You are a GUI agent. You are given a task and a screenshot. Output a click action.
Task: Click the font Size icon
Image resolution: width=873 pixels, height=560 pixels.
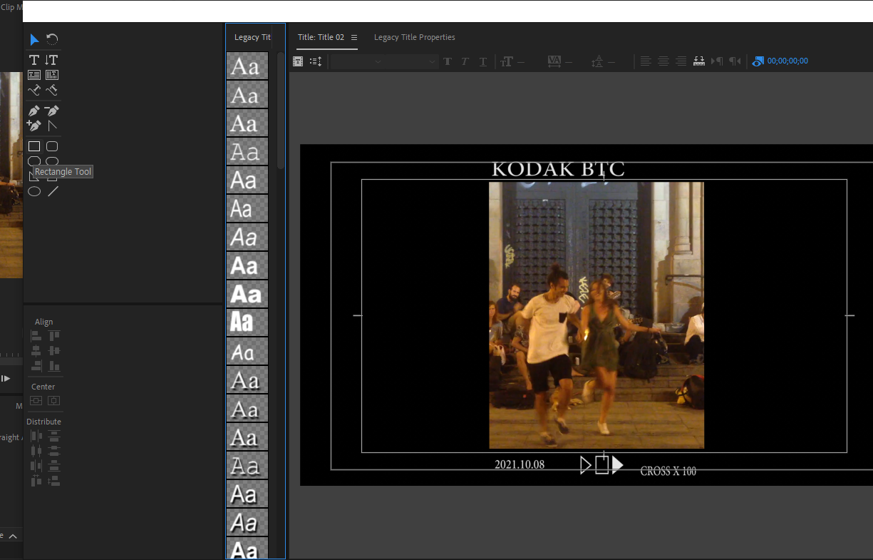pyautogui.click(x=507, y=61)
